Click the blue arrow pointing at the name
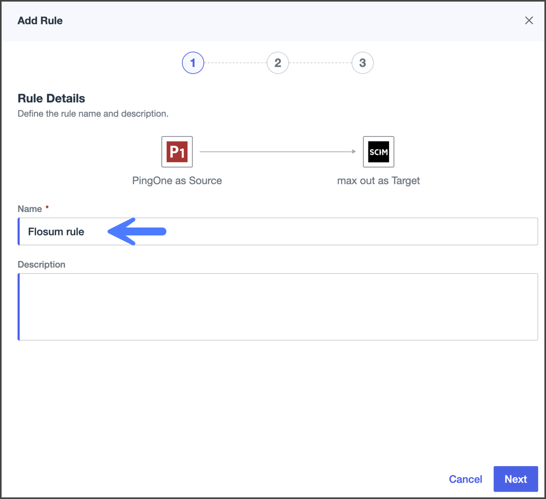Viewport: 546px width, 499px height. tap(137, 232)
